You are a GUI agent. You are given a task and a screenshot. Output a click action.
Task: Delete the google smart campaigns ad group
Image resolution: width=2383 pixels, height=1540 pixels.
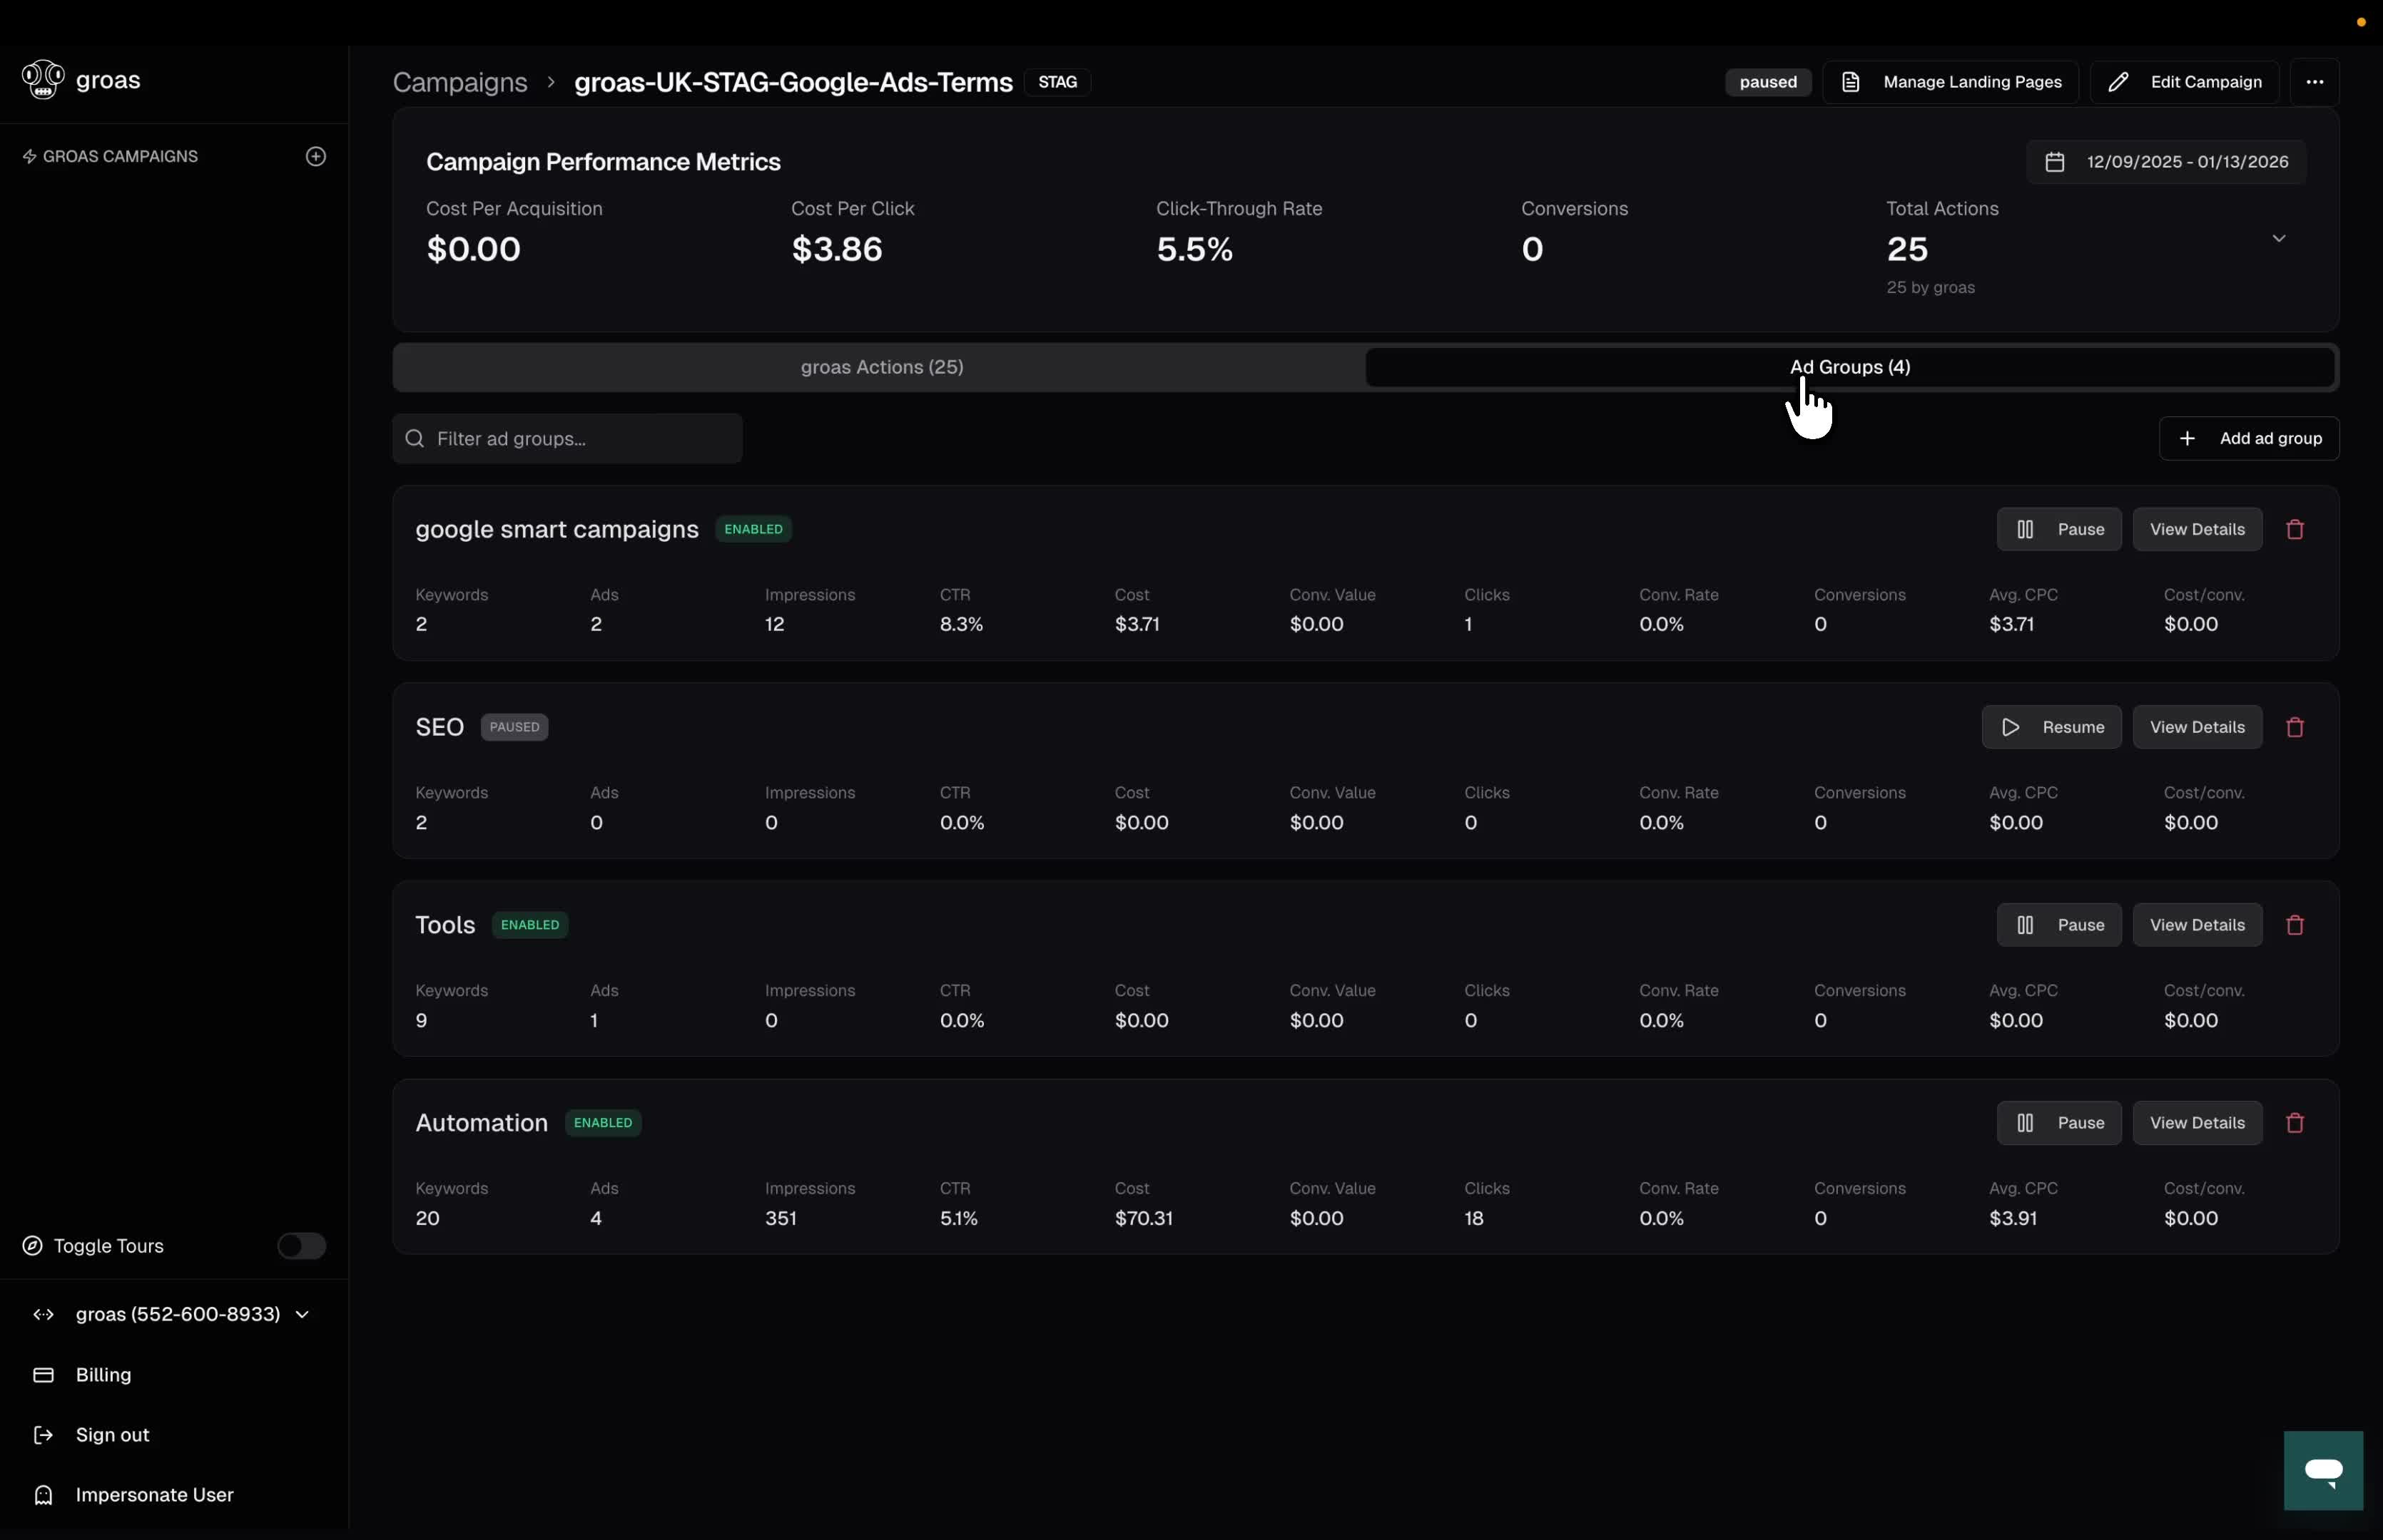(x=2295, y=529)
